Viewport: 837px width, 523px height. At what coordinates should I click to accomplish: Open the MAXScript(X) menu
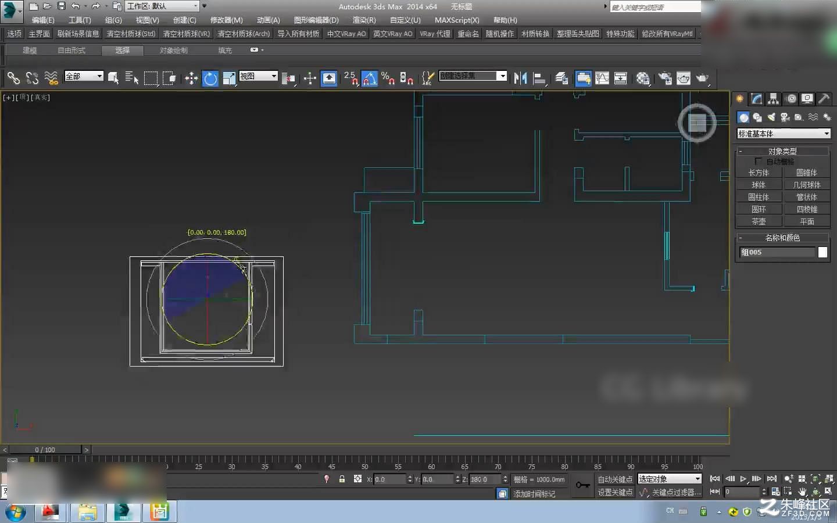(457, 20)
